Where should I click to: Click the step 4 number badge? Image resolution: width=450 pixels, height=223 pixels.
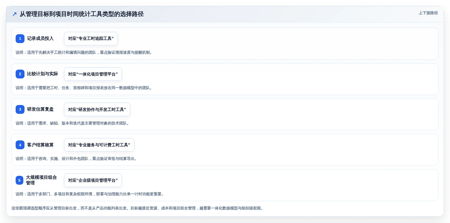pyautogui.click(x=20, y=145)
